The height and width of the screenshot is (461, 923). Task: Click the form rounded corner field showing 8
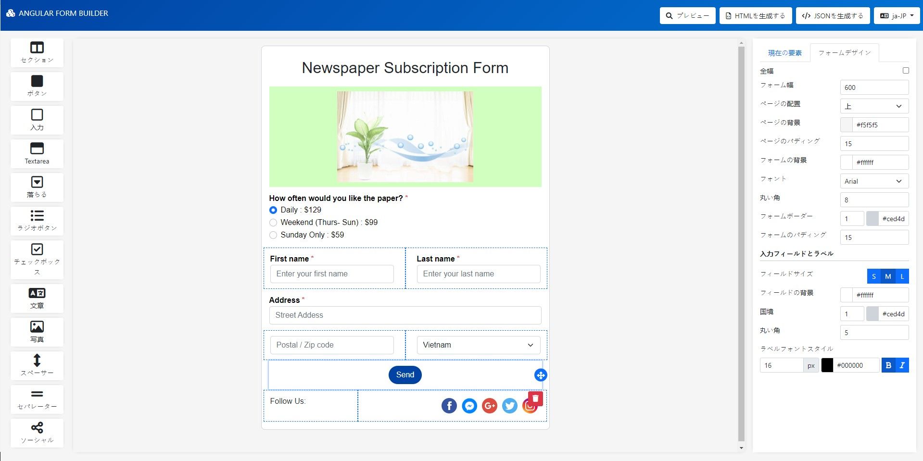coord(874,200)
